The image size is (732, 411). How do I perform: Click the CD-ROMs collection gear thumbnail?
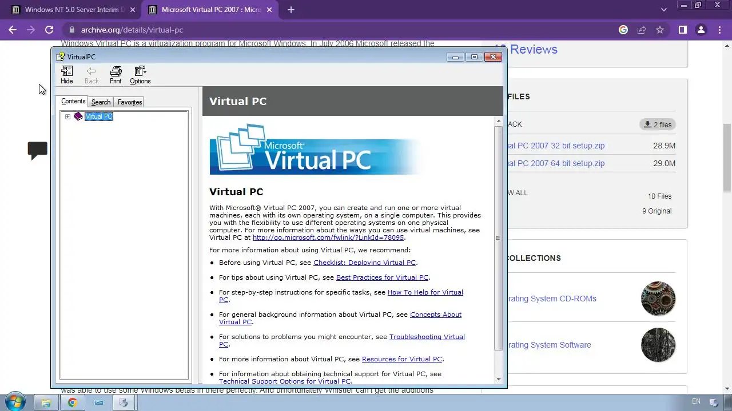tap(658, 299)
